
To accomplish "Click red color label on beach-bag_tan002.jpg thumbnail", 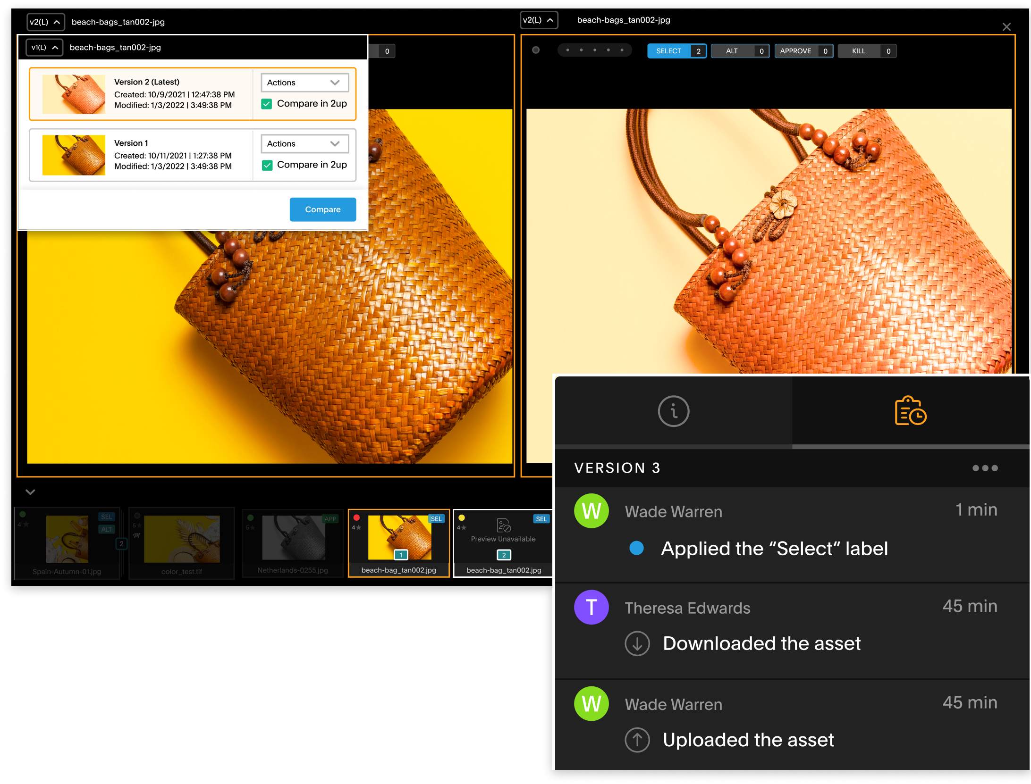I will 356,517.
